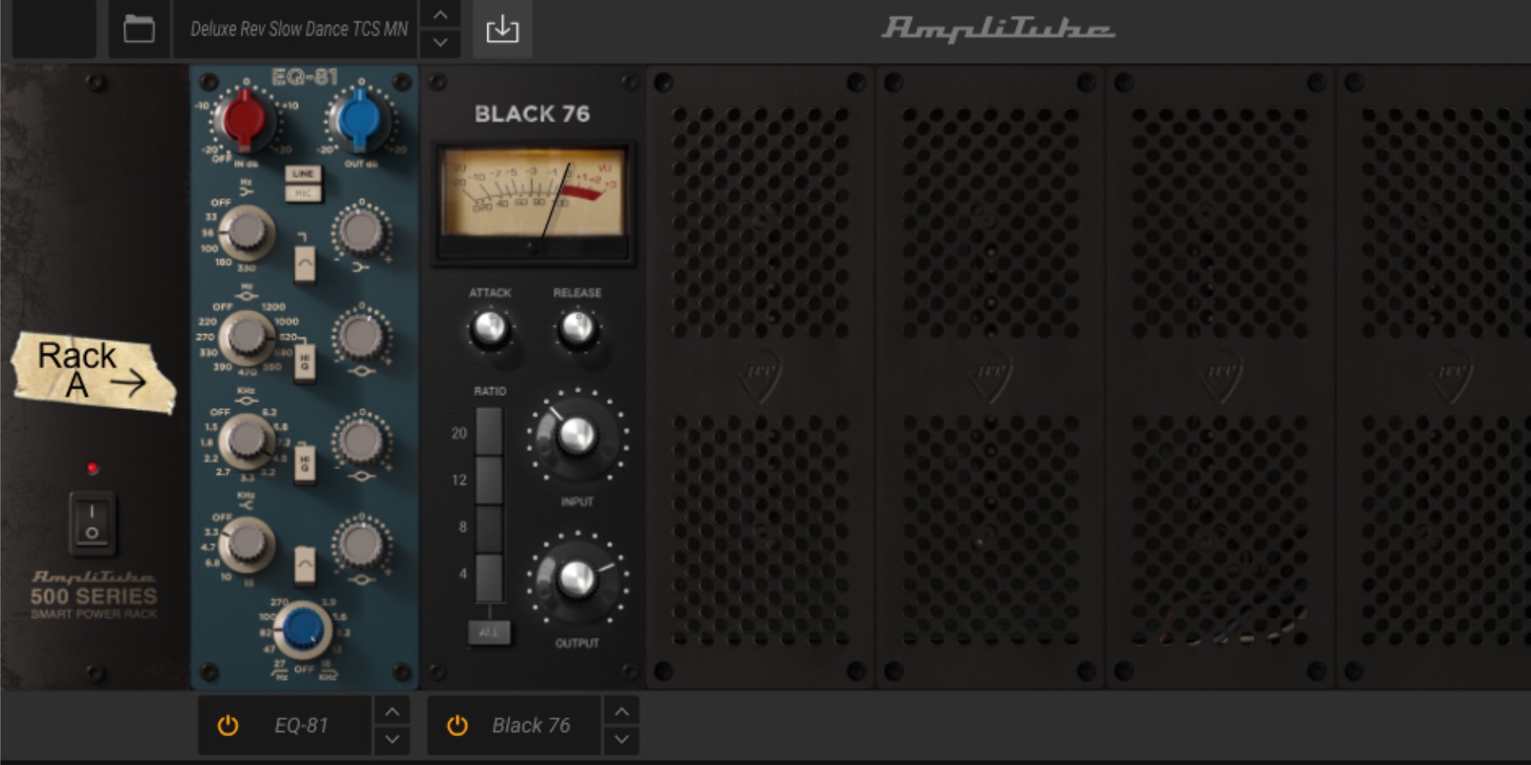This screenshot has height=765, width=1531.
Task: Move EQ-81 module up with chevron
Action: [392, 711]
